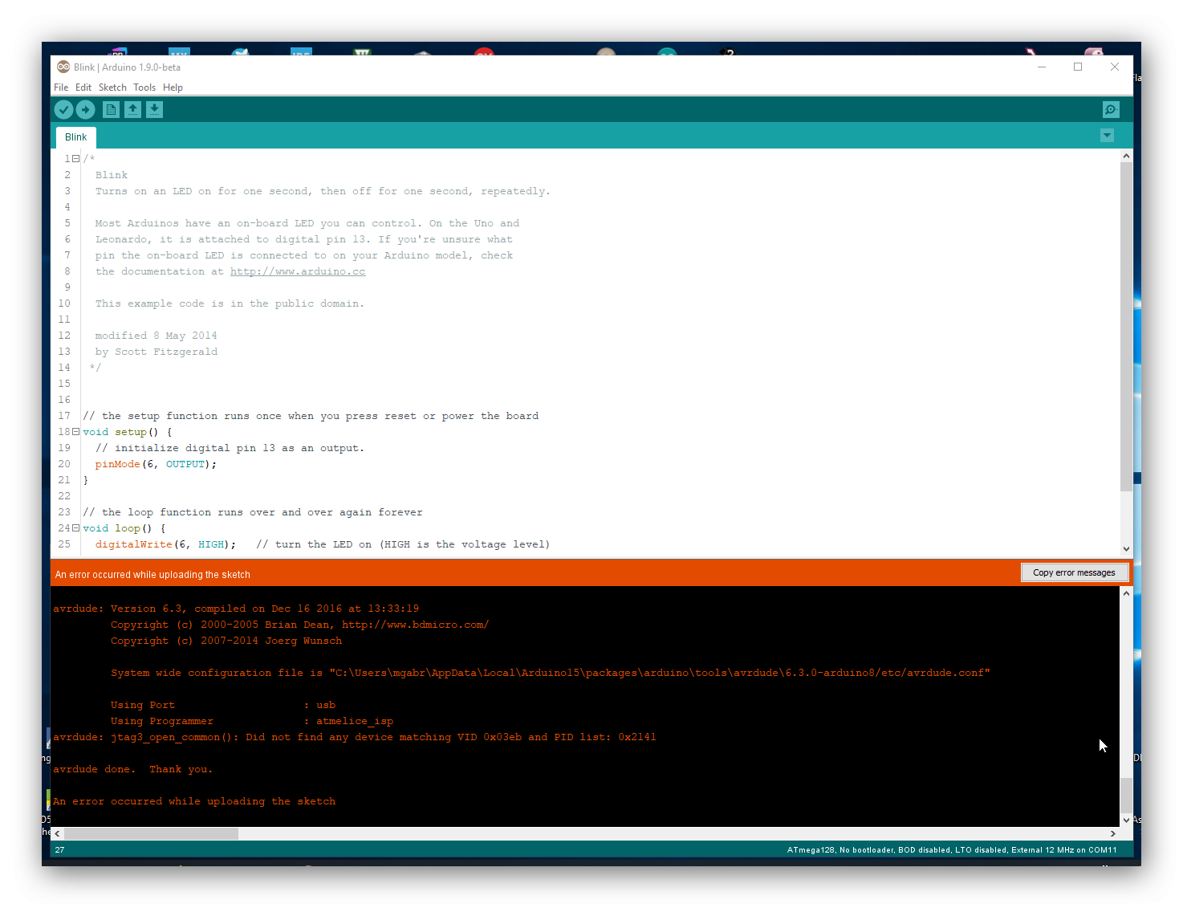Click the console vertical scrollbar thumb
Viewport: 1183px width, 908px height.
click(1126, 796)
